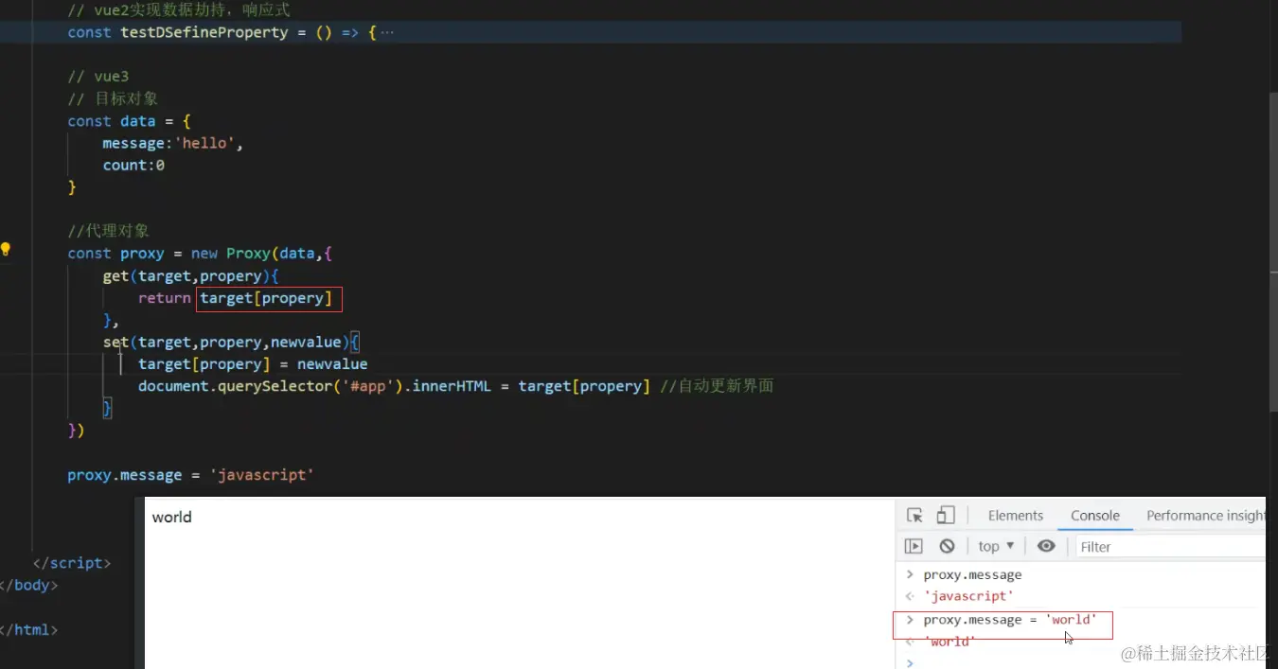1278x669 pixels.
Task: Click the first 'proxy.message' console entry
Action: click(x=972, y=574)
